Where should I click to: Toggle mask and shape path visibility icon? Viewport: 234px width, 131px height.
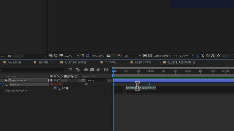61,56
